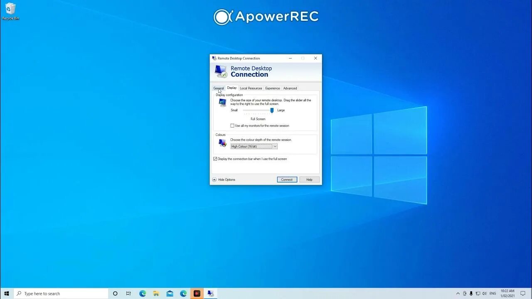This screenshot has height=299, width=532.
Task: Click the remote desktop size slider handle
Action: [272, 110]
